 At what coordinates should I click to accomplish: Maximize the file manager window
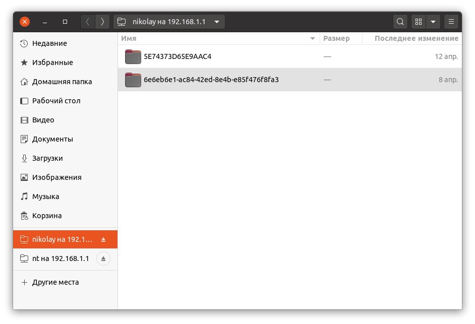click(x=65, y=22)
